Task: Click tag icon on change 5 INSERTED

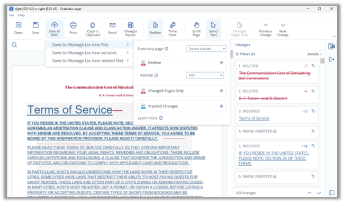Action: 313,146
